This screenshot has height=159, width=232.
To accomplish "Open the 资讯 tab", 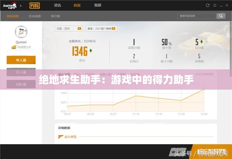I will (x=57, y=5).
